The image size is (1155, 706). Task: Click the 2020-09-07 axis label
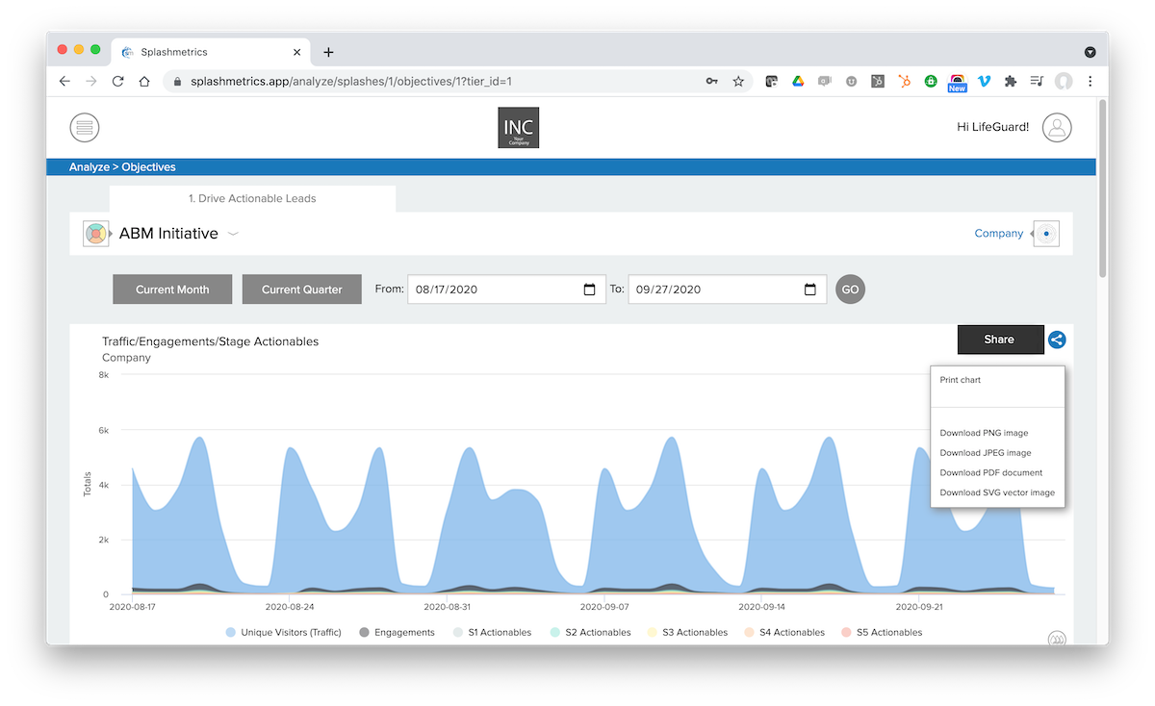point(605,608)
